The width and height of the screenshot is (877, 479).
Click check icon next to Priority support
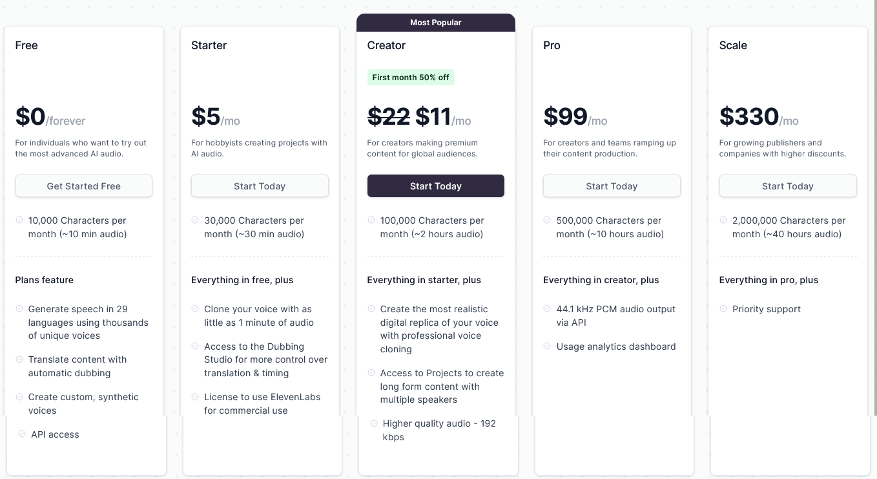click(723, 309)
